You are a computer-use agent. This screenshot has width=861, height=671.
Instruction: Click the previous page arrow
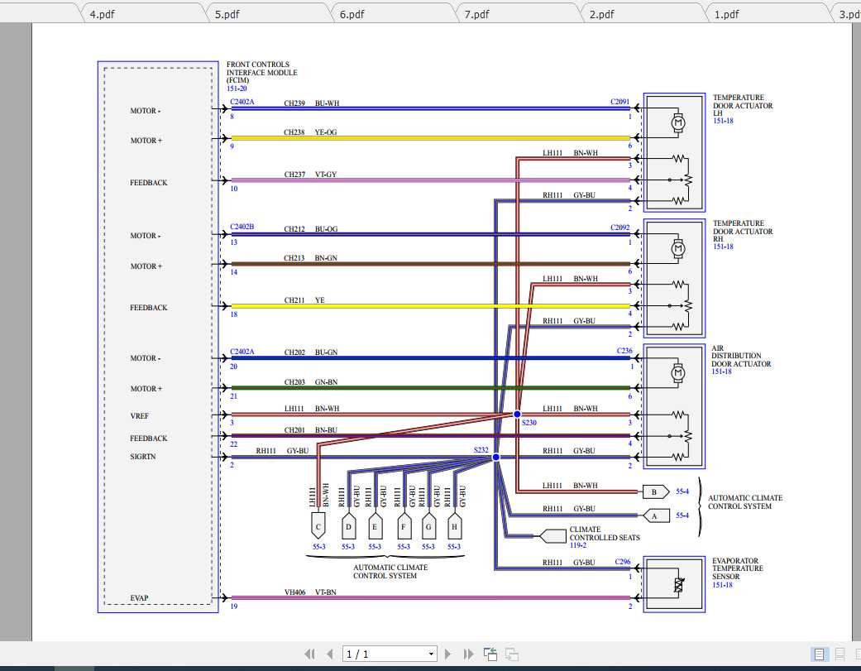point(330,654)
